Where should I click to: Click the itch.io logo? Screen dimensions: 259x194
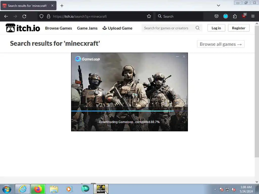[x=23, y=28]
